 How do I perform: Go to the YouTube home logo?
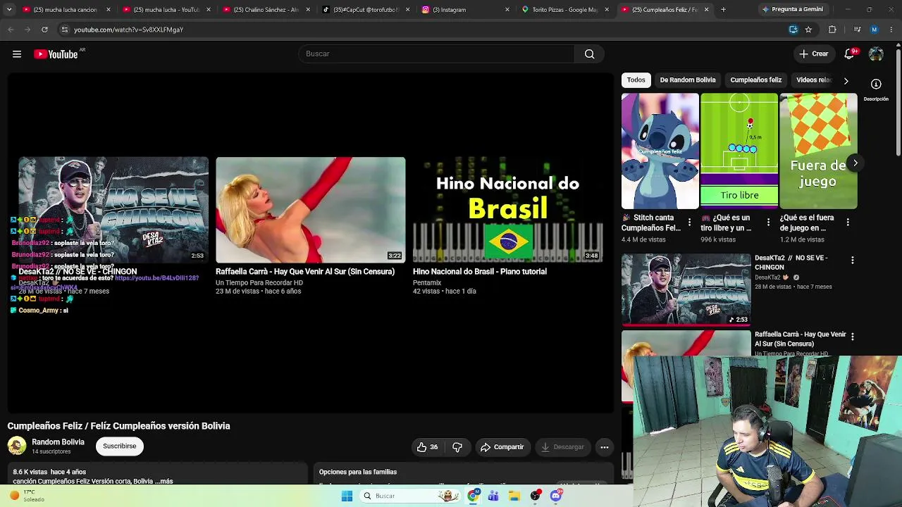click(x=56, y=54)
